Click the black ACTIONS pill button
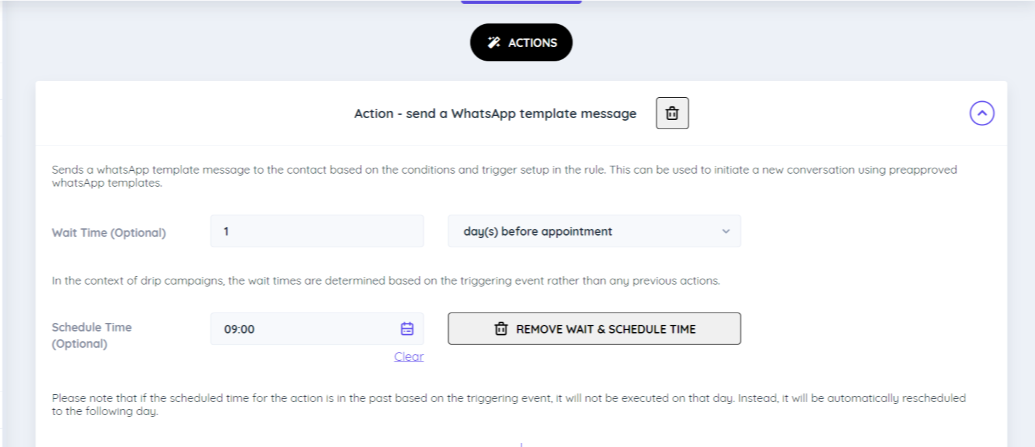The image size is (1035, 447). pyautogui.click(x=521, y=42)
